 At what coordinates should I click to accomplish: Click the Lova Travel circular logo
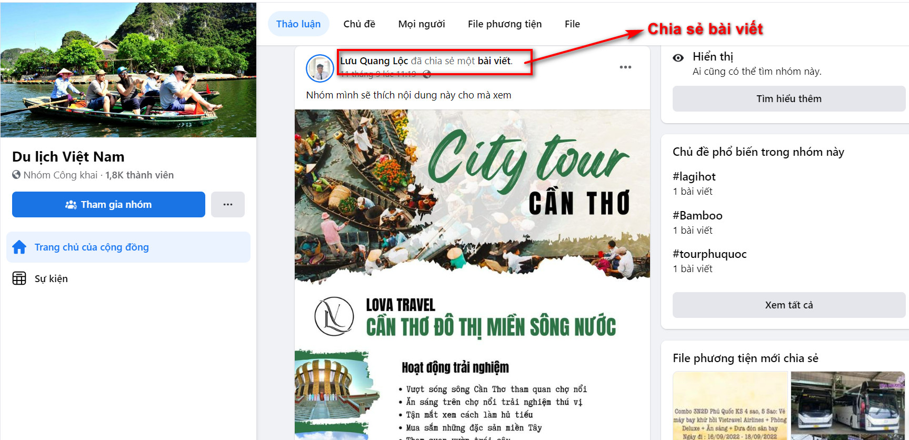334,316
